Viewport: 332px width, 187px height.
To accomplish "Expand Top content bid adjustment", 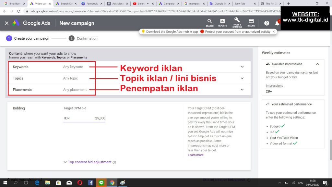I will pos(89,162).
